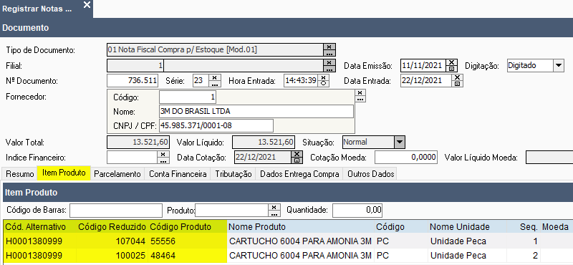Click the Hora Entrada clock icon

[x=324, y=84]
